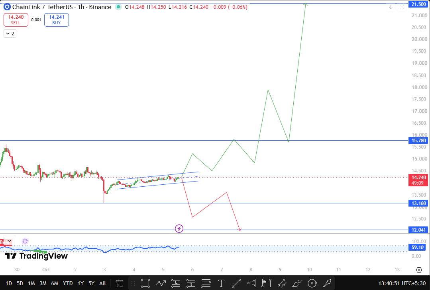The image size is (430, 290).
Task: Click the 18.000 price axis label
Action: coord(419,87)
